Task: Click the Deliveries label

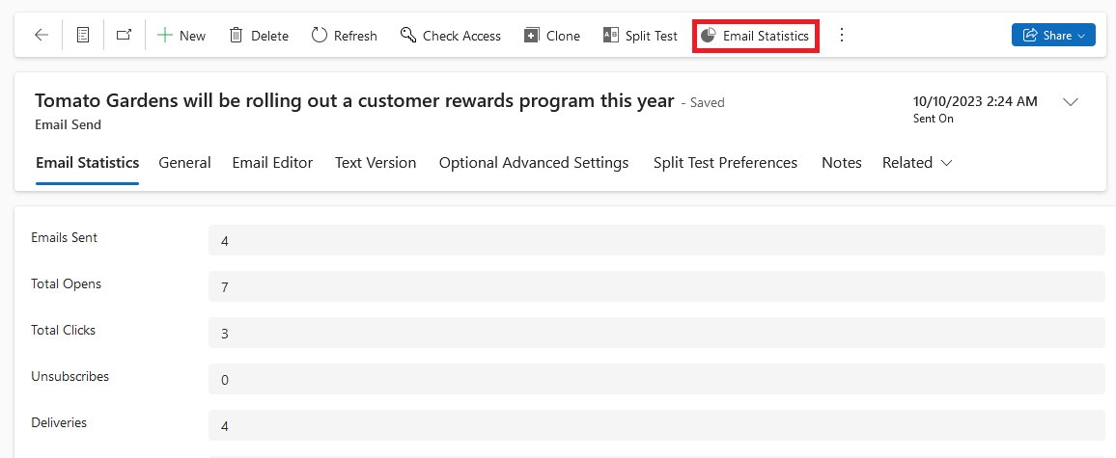Action: tap(59, 422)
